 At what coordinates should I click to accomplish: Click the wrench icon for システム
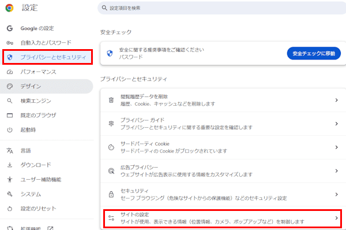pyautogui.click(x=10, y=194)
